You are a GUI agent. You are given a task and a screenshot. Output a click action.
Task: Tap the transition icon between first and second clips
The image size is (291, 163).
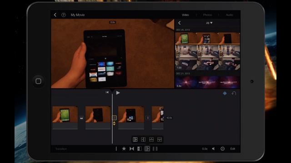tap(81, 118)
